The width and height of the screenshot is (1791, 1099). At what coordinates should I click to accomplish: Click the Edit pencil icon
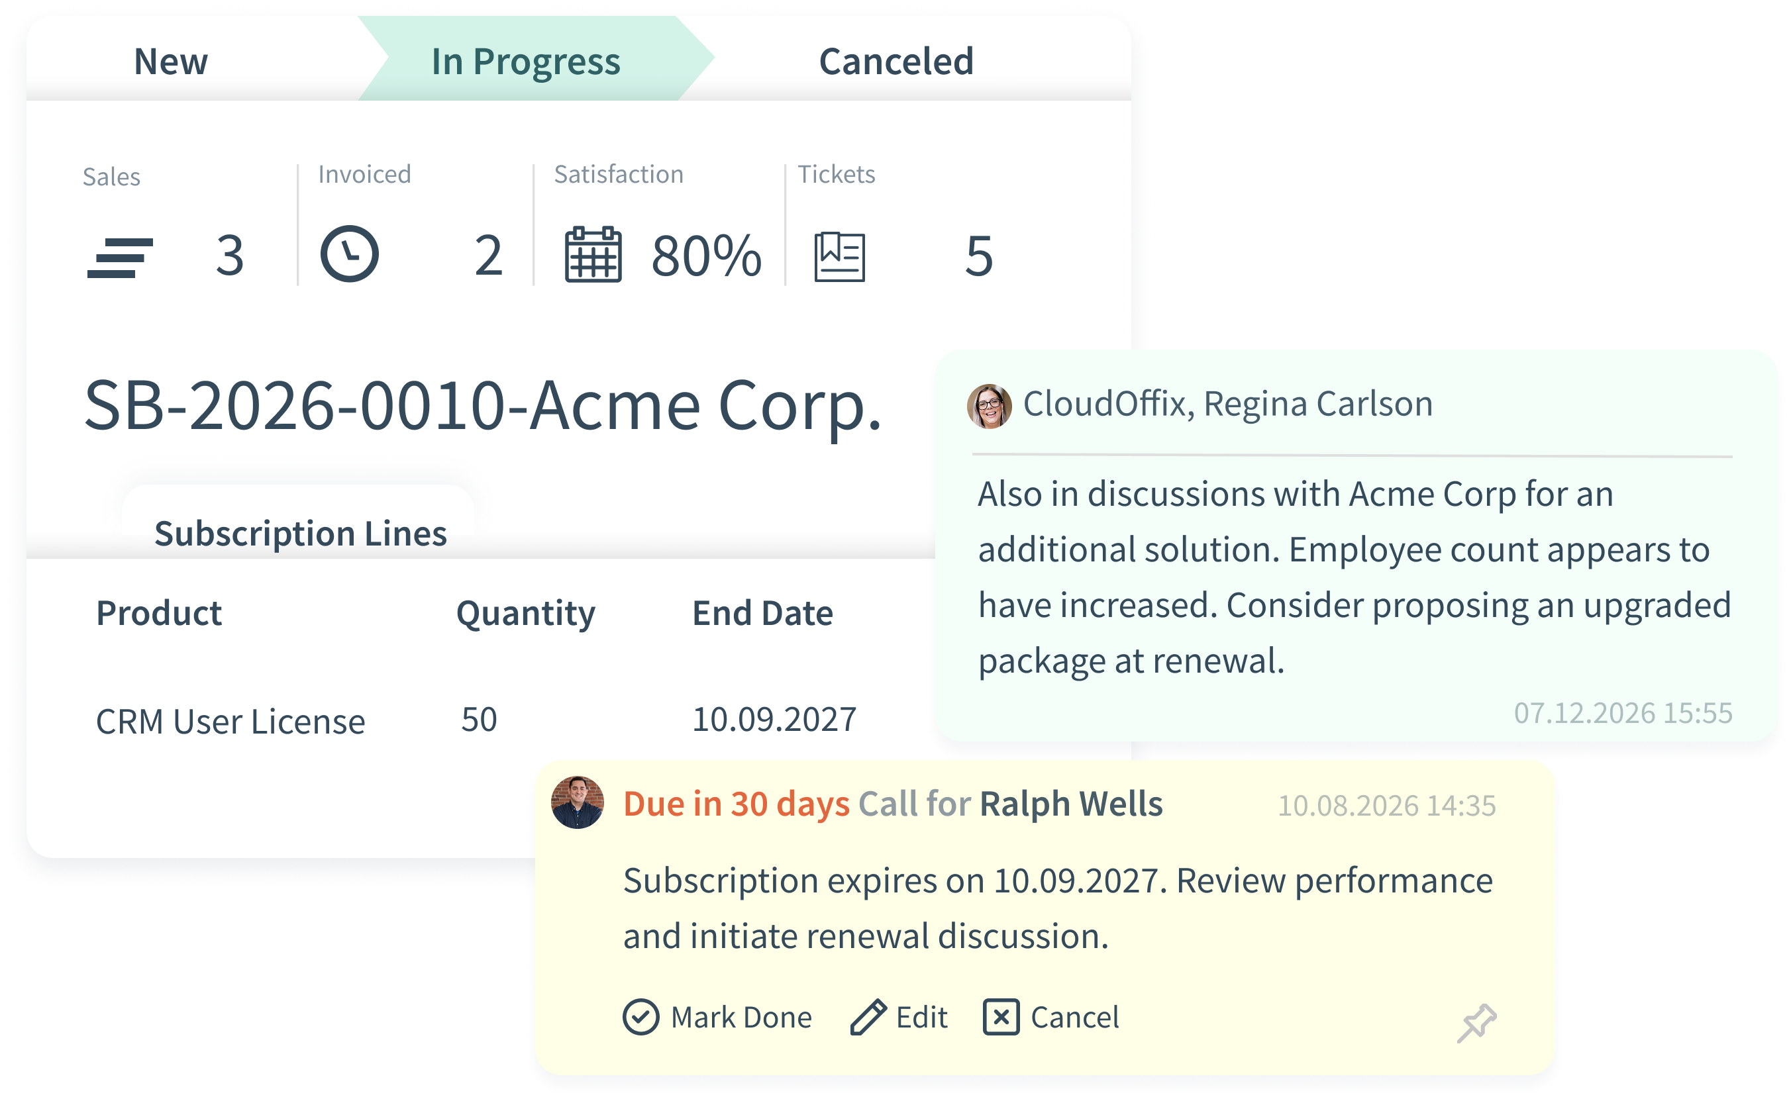point(868,1017)
